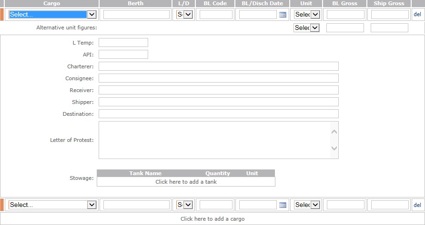Focus the Consignee text box

point(218,78)
